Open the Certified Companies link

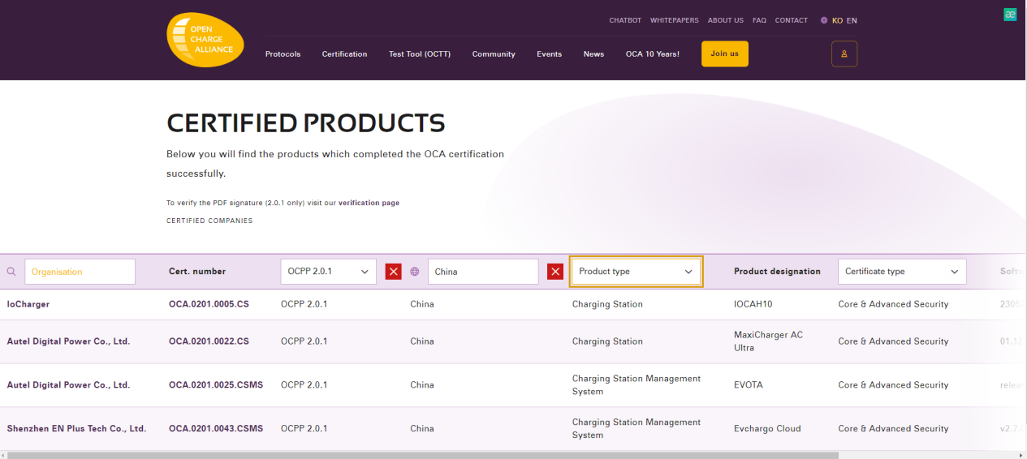tap(209, 221)
